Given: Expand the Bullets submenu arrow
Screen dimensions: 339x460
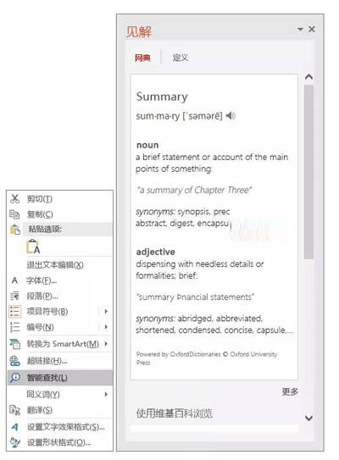Looking at the screenshot, I should [106, 311].
